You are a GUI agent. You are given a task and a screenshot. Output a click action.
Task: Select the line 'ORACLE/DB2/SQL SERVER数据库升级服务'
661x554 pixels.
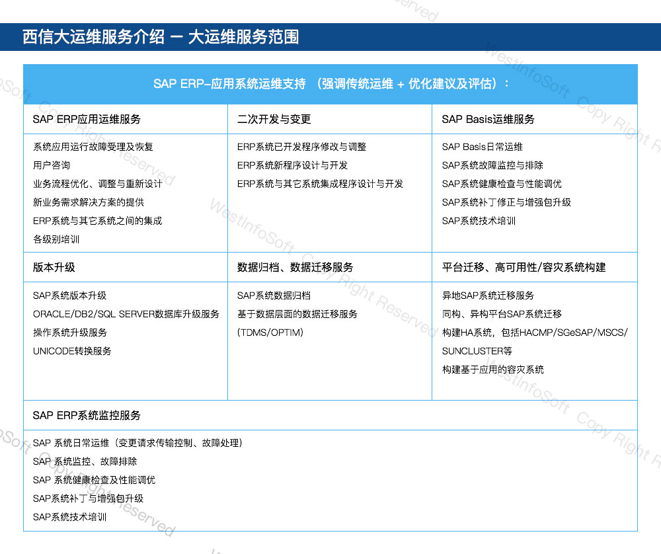pyautogui.click(x=126, y=314)
